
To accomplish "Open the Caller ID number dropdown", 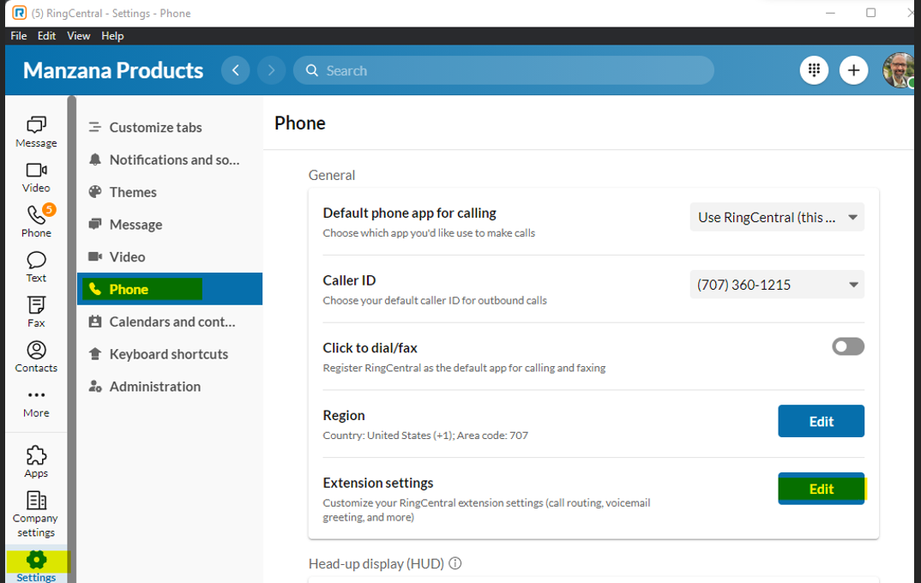I will (x=777, y=285).
